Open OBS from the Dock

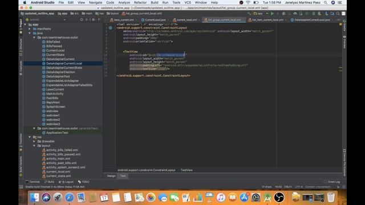[x=279, y=198]
